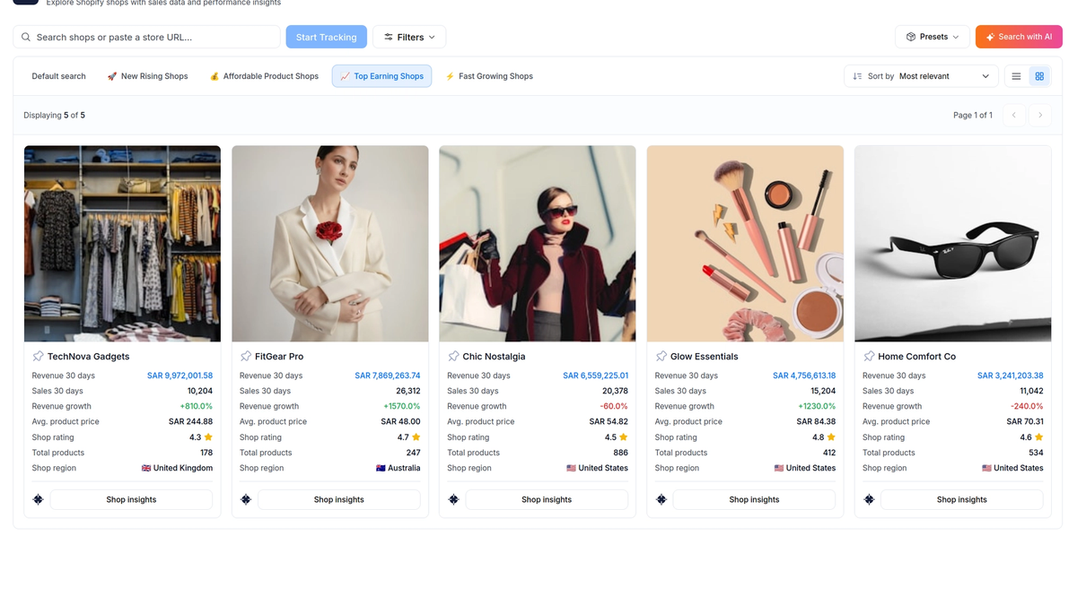Click the Chic Nostalgia shop name
Viewport: 1077px width, 605px height.
click(494, 357)
